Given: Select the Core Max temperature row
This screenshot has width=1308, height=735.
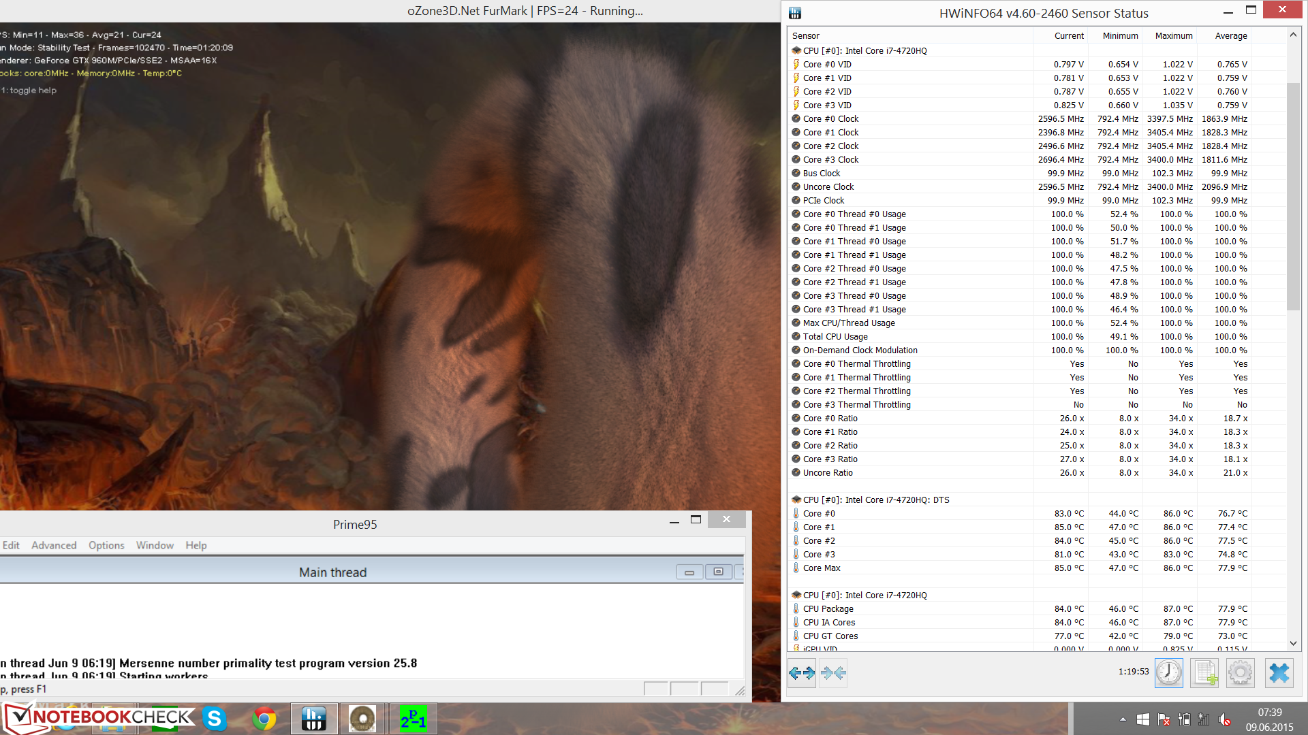Looking at the screenshot, I should (x=822, y=568).
